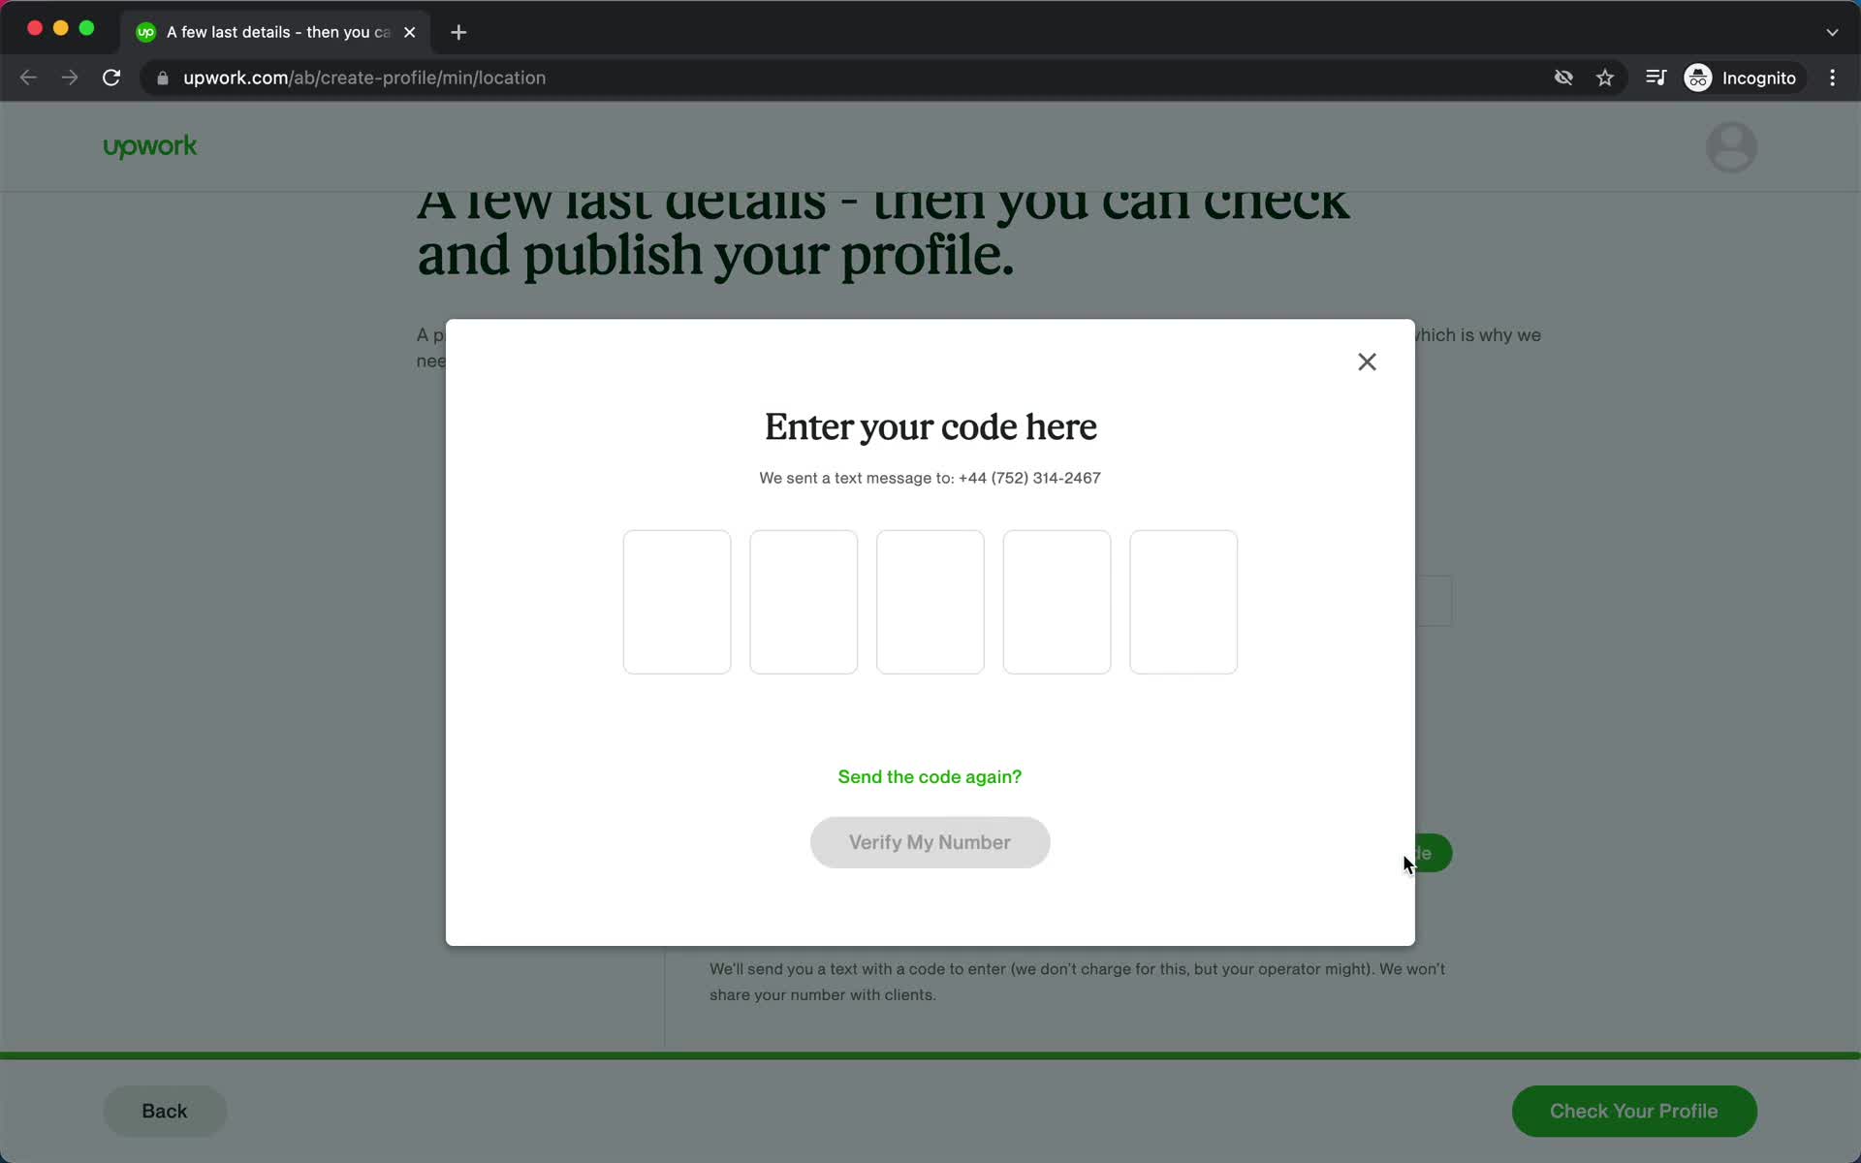This screenshot has height=1163, width=1861.
Task: Click the 'Back' button
Action: click(165, 1111)
